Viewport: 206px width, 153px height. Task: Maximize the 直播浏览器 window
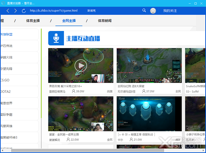click(x=195, y=3)
